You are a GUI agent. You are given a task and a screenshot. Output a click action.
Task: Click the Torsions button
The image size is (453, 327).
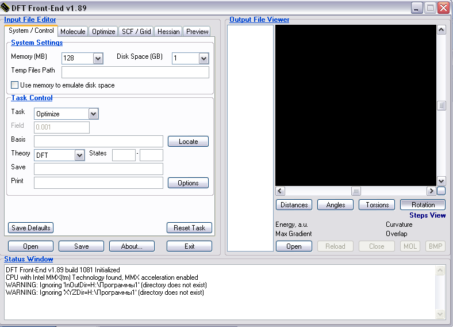point(377,205)
